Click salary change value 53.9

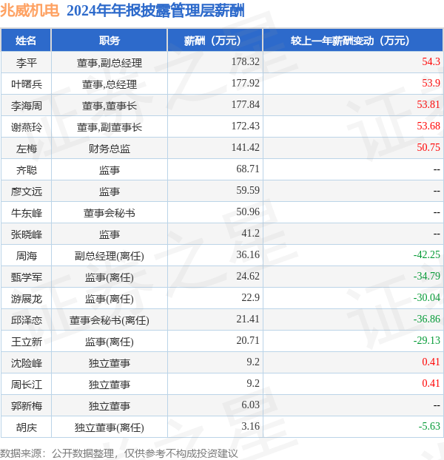431,83
